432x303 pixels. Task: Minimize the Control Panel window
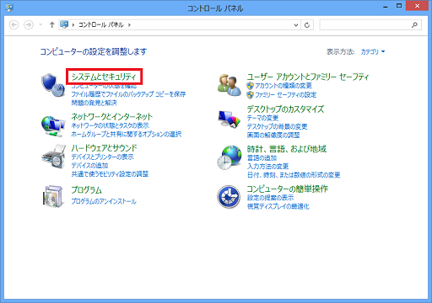tap(386, 6)
